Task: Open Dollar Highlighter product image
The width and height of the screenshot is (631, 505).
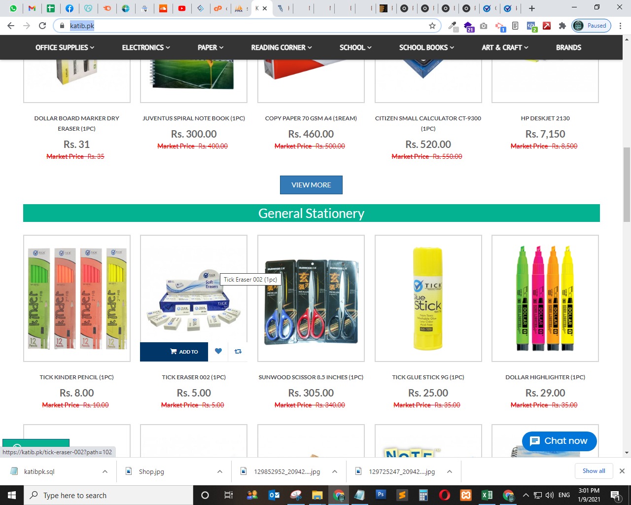Action: tap(545, 298)
